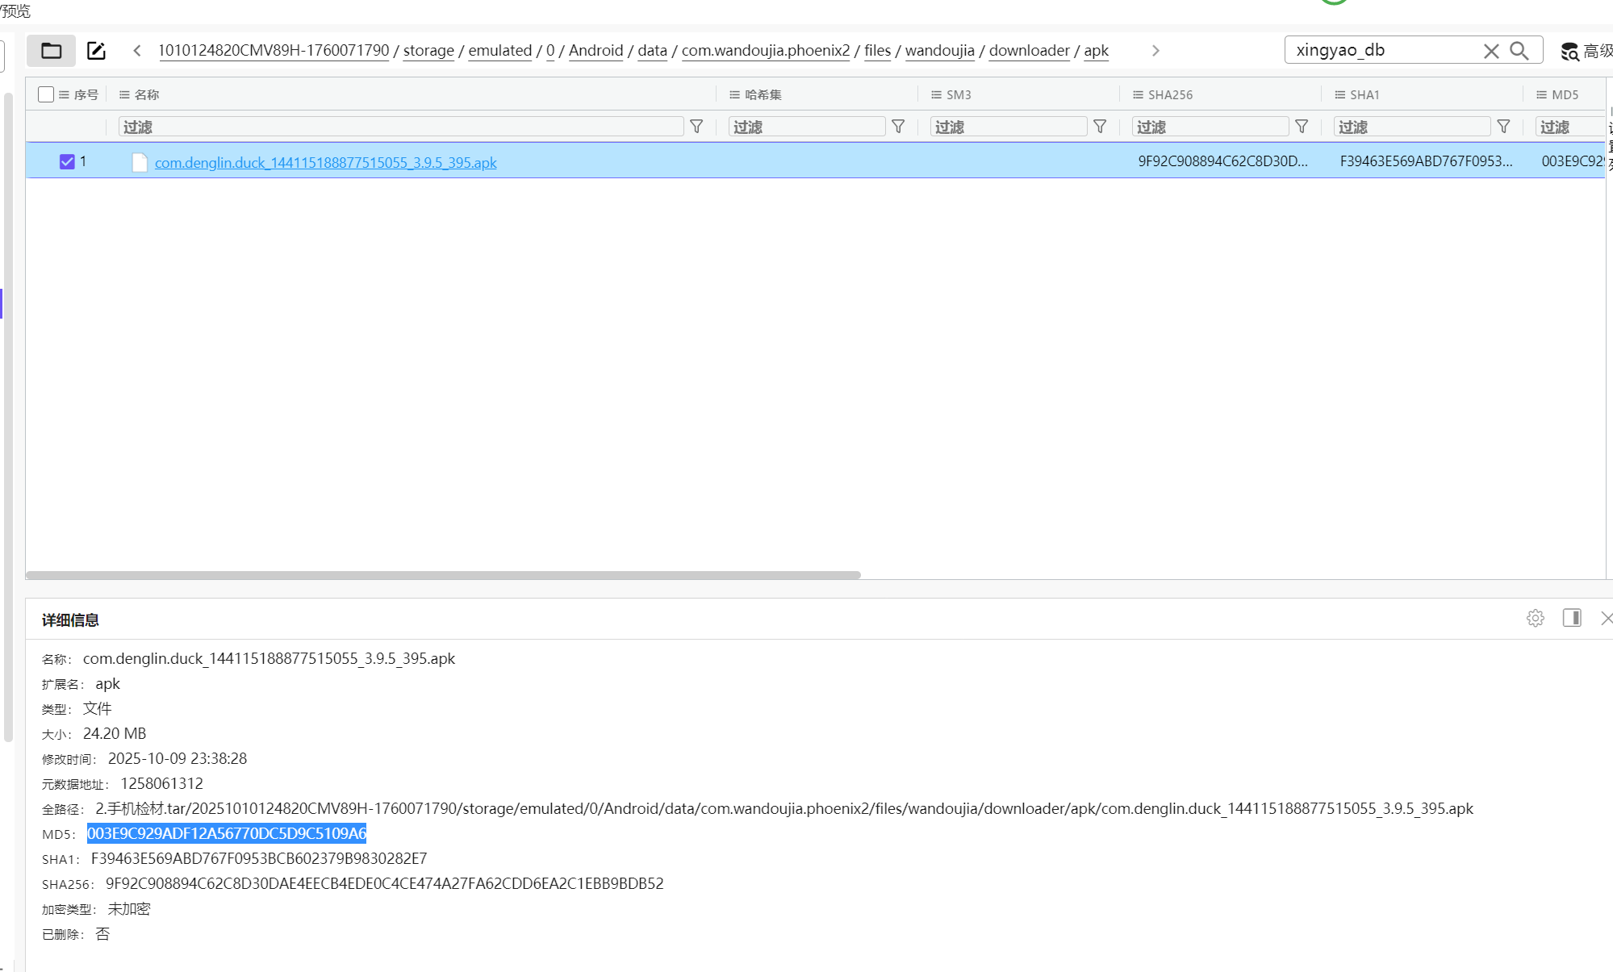1613x972 pixels.
Task: Open the SHA256 column filter funnel
Action: [x=1302, y=127]
